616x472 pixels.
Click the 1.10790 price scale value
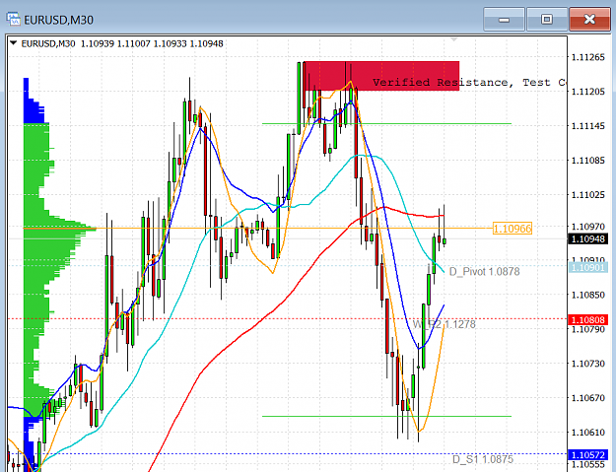[x=587, y=329]
